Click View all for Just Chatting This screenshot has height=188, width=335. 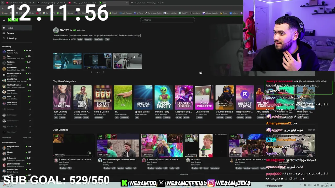[x=311, y=130]
